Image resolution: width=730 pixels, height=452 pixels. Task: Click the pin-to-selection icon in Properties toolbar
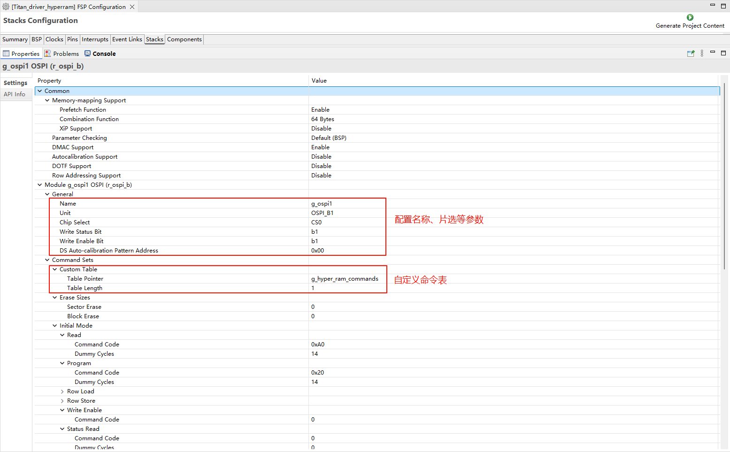tap(691, 54)
